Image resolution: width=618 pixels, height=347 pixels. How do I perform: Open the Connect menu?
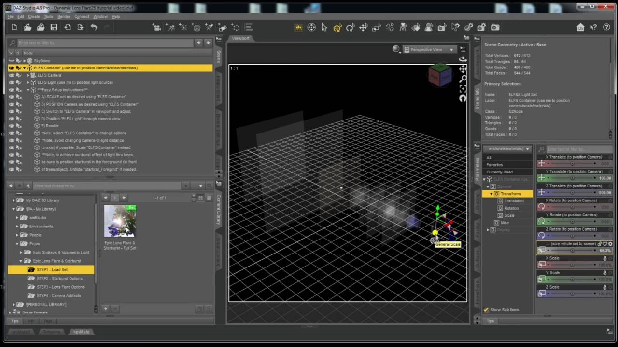click(82, 16)
